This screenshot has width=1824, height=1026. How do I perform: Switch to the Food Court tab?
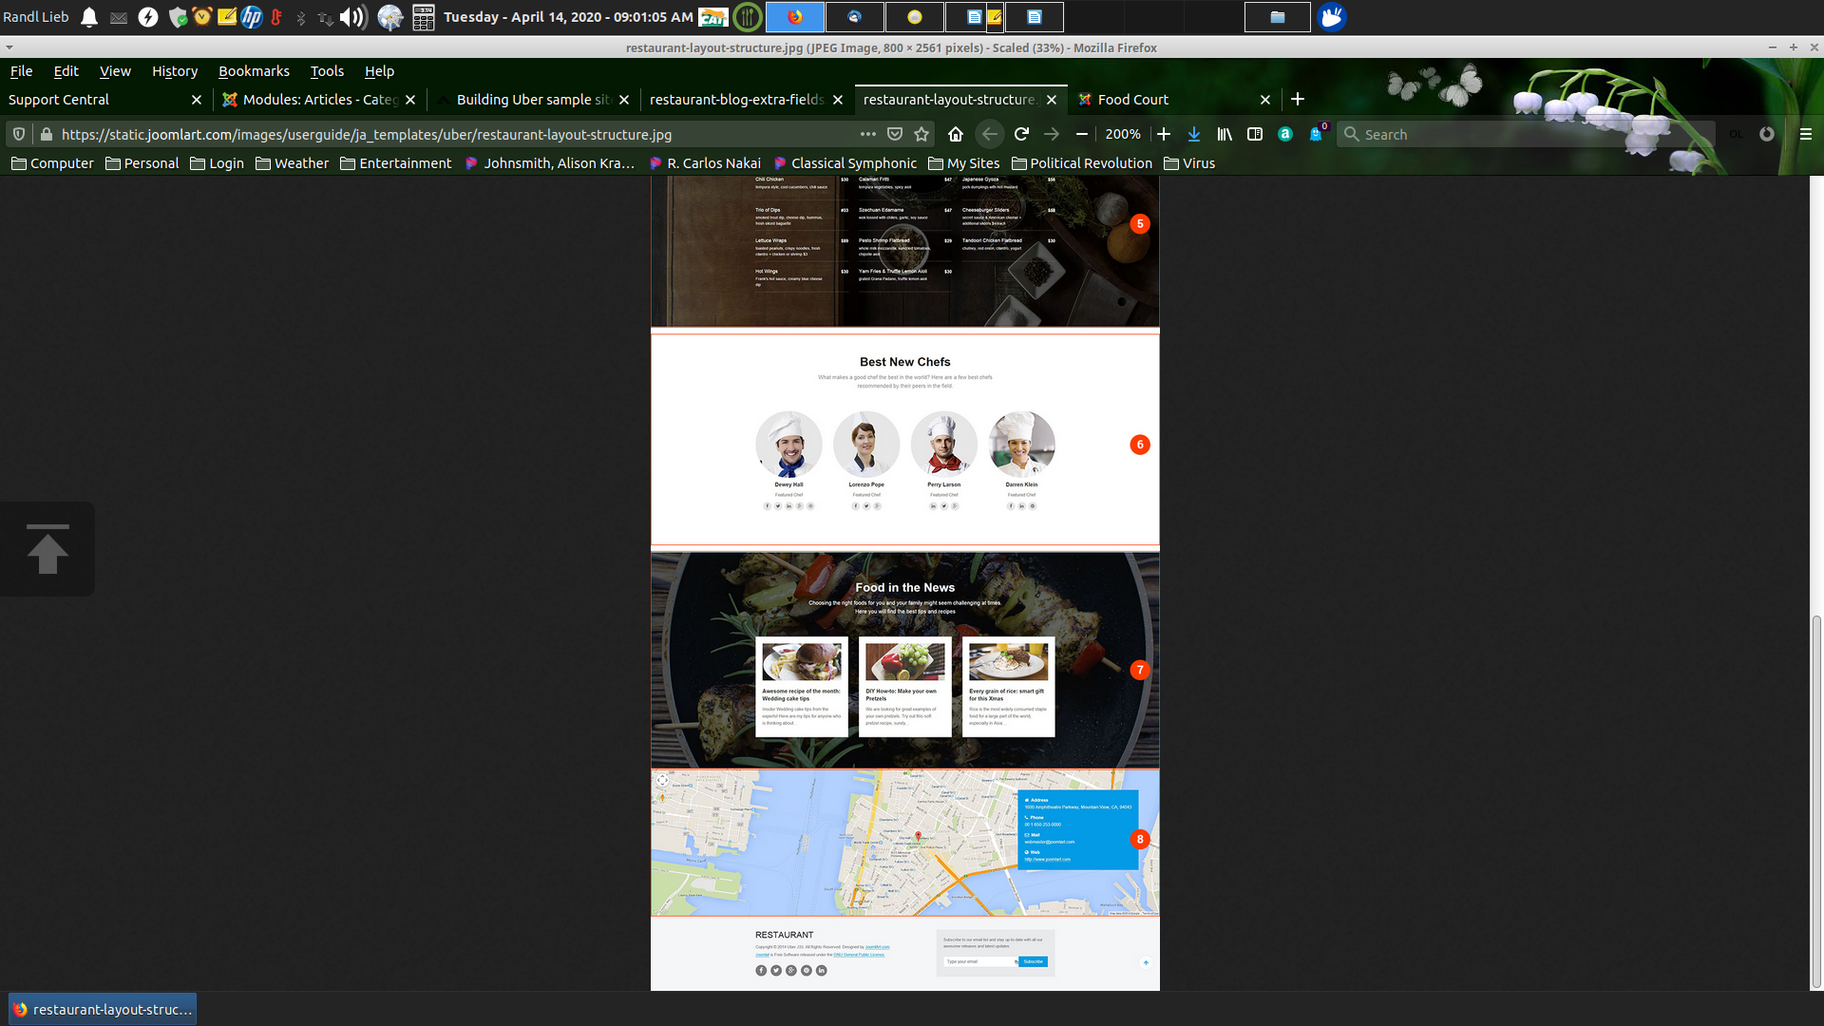[x=1132, y=100]
